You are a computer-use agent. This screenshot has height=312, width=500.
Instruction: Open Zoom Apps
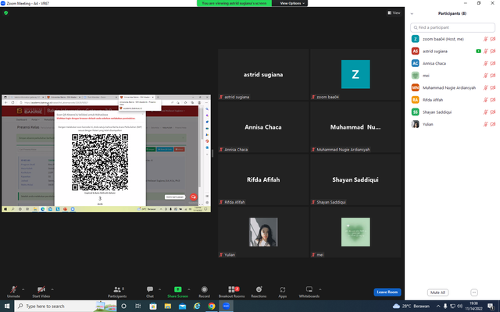click(x=283, y=292)
